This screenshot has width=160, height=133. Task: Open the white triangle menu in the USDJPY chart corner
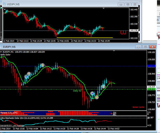point(5,9)
